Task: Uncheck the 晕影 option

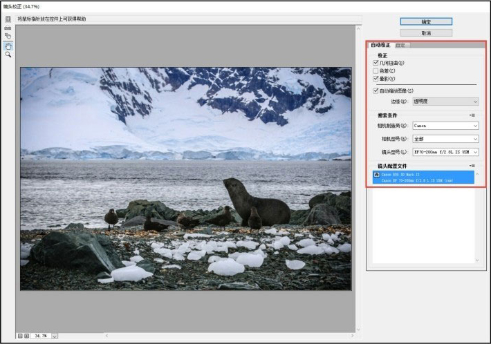Action: pyautogui.click(x=376, y=79)
